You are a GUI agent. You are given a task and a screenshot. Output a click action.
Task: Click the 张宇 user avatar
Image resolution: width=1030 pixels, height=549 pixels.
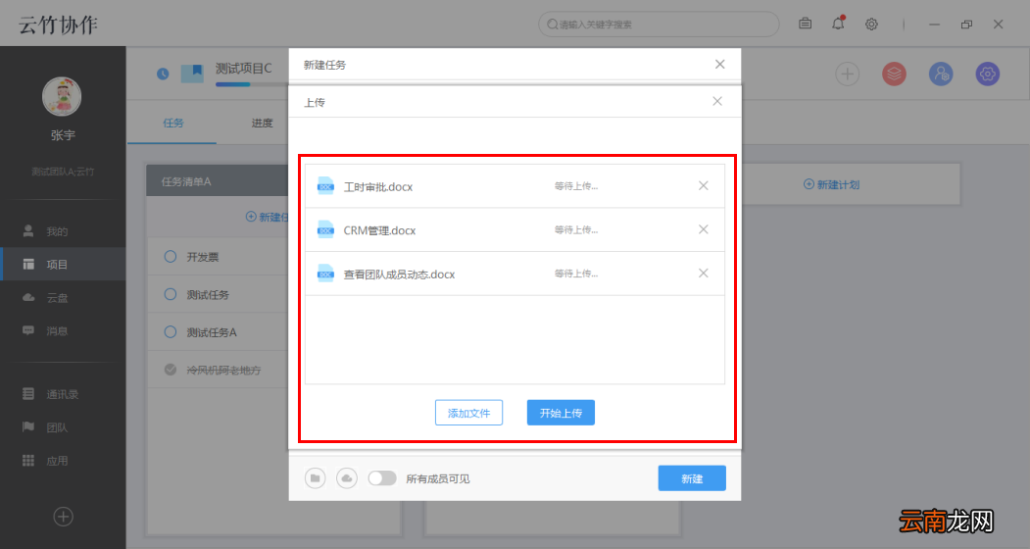[62, 96]
